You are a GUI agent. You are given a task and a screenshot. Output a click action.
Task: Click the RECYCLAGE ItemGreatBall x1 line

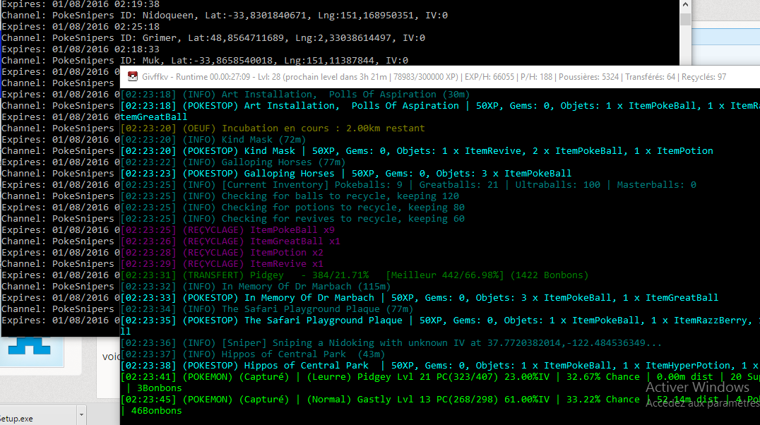coord(231,241)
